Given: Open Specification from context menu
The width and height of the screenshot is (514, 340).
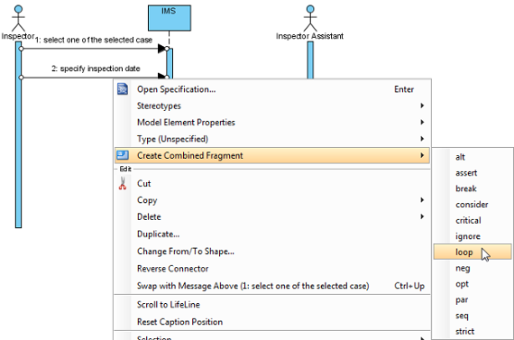Looking at the screenshot, I should (272, 89).
